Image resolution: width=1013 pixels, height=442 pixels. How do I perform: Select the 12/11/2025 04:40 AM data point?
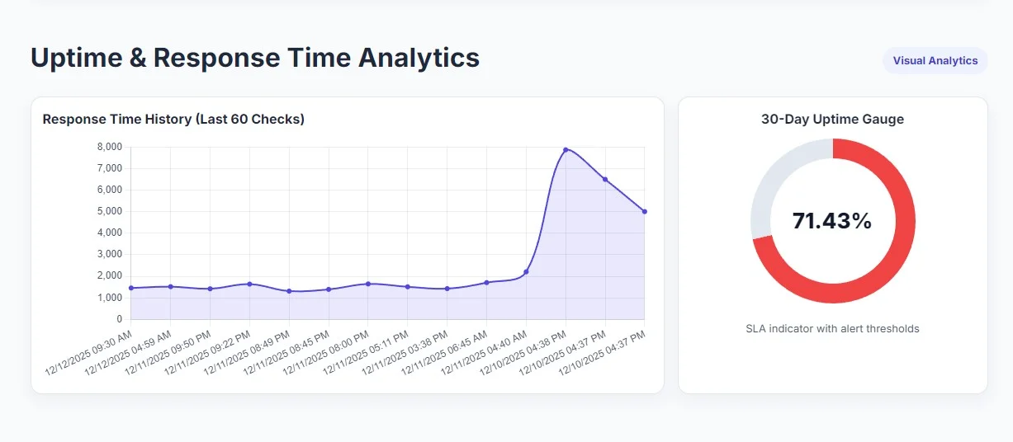click(526, 272)
